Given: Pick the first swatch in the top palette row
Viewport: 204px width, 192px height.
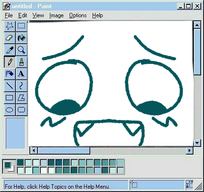Looking at the screenshot, I should click(21, 163).
